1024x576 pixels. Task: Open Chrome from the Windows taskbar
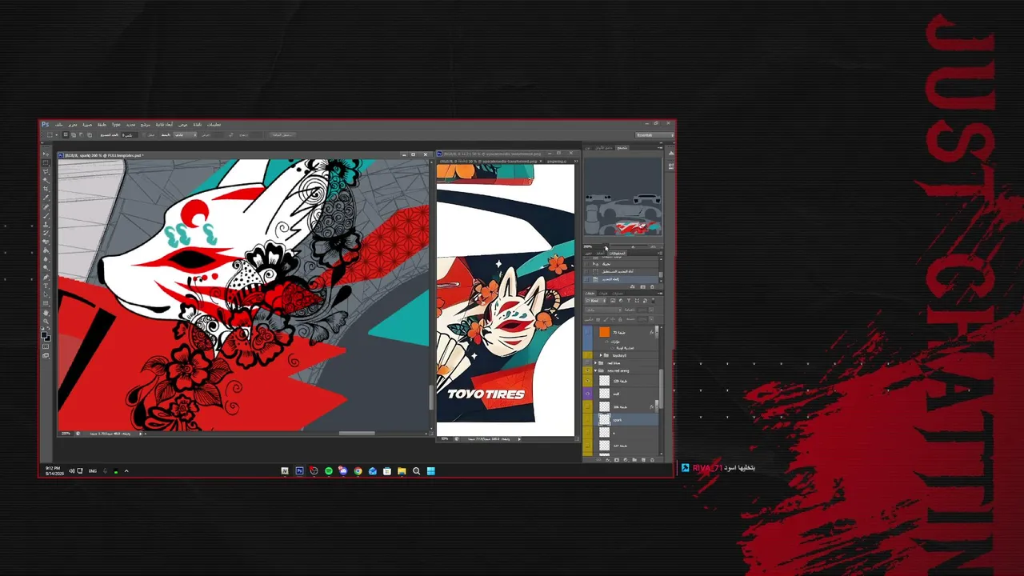pos(358,471)
